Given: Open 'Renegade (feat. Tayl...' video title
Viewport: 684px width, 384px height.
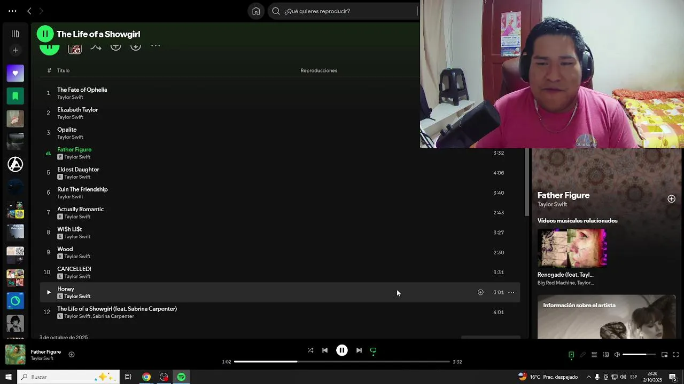Looking at the screenshot, I should (x=565, y=275).
